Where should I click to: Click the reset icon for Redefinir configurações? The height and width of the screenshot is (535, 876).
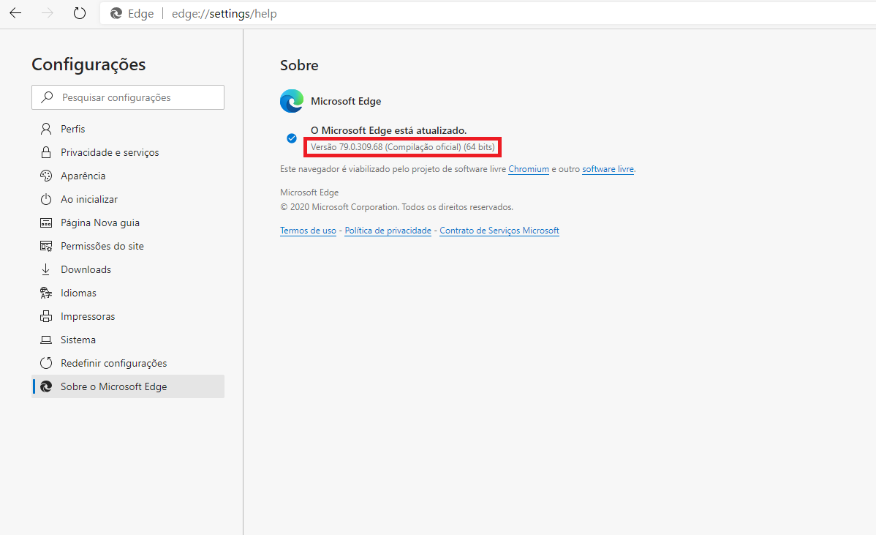(x=46, y=363)
